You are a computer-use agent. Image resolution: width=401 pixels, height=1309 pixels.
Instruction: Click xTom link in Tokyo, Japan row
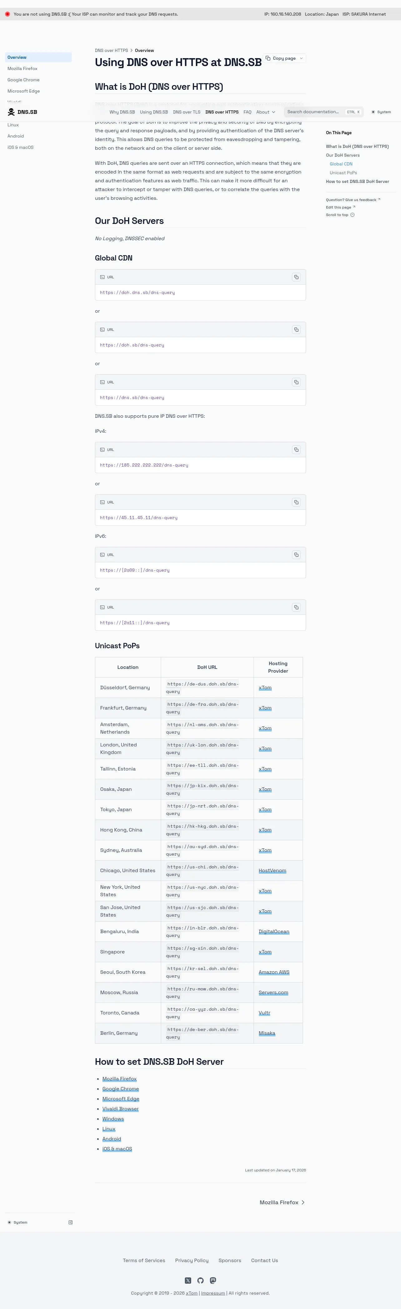coord(265,810)
